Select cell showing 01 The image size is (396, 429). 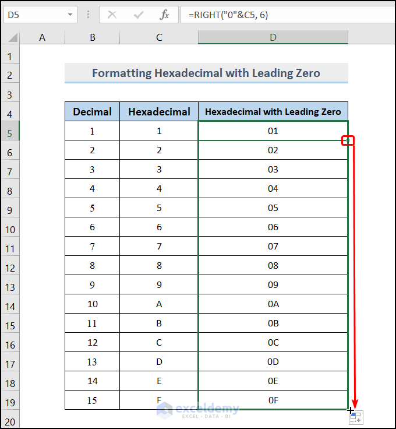(273, 131)
